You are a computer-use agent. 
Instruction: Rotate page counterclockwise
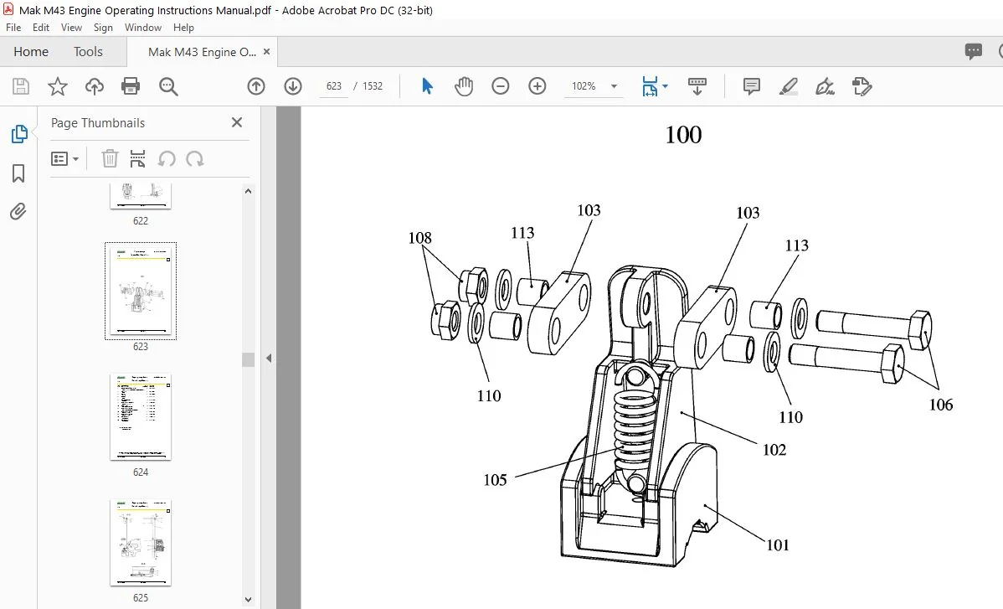(x=167, y=158)
